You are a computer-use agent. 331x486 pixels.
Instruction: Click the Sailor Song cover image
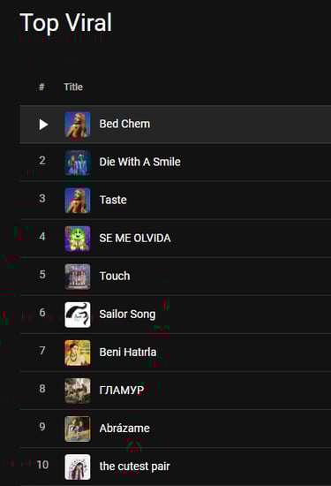coord(78,315)
